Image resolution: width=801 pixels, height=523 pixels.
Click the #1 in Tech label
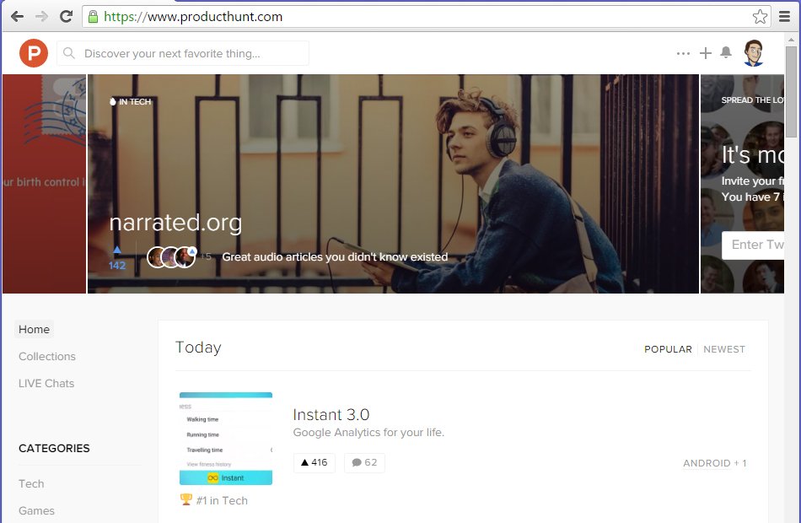click(x=222, y=500)
